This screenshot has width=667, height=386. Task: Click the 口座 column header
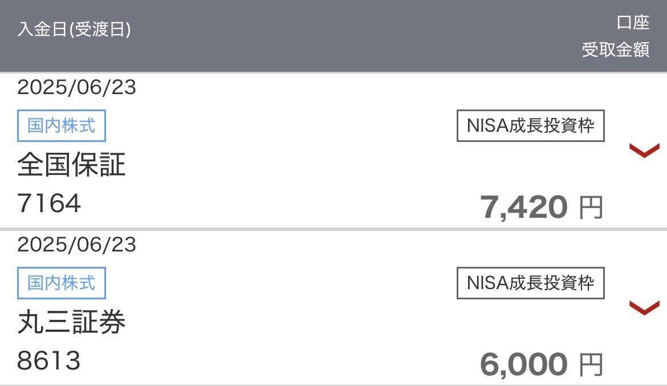[x=633, y=23]
